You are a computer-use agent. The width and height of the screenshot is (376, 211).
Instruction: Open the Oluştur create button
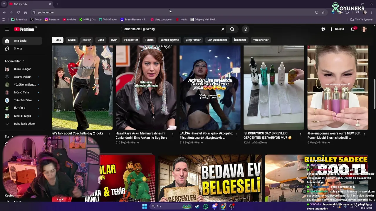pos(337,29)
